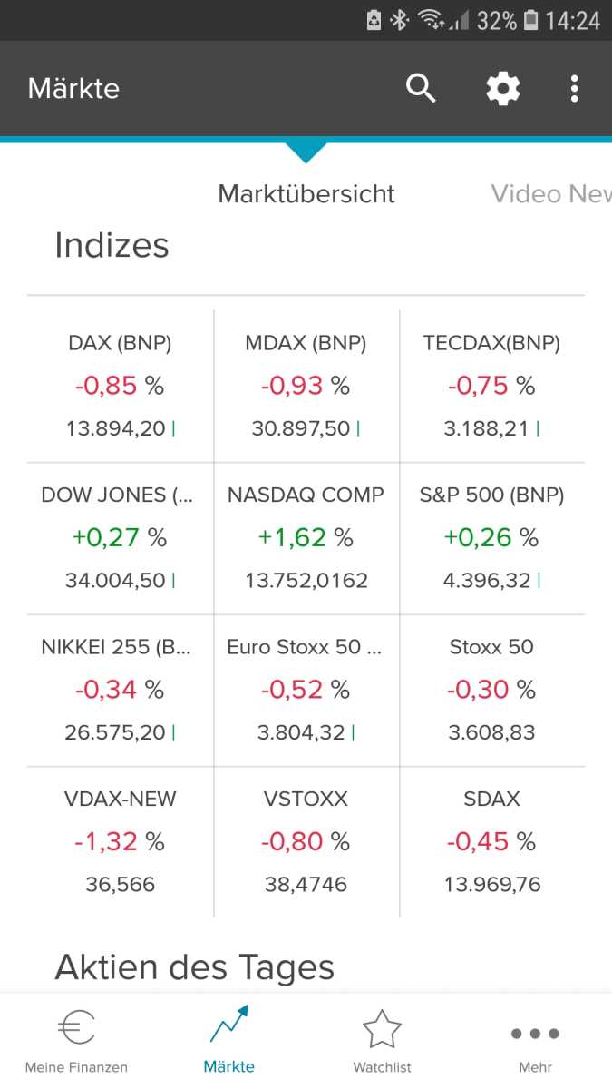Open settings gear icon
The width and height of the screenshot is (612, 1089).
click(503, 88)
